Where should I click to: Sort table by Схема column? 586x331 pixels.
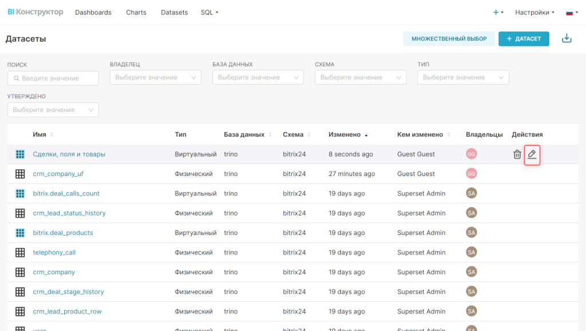pos(296,134)
